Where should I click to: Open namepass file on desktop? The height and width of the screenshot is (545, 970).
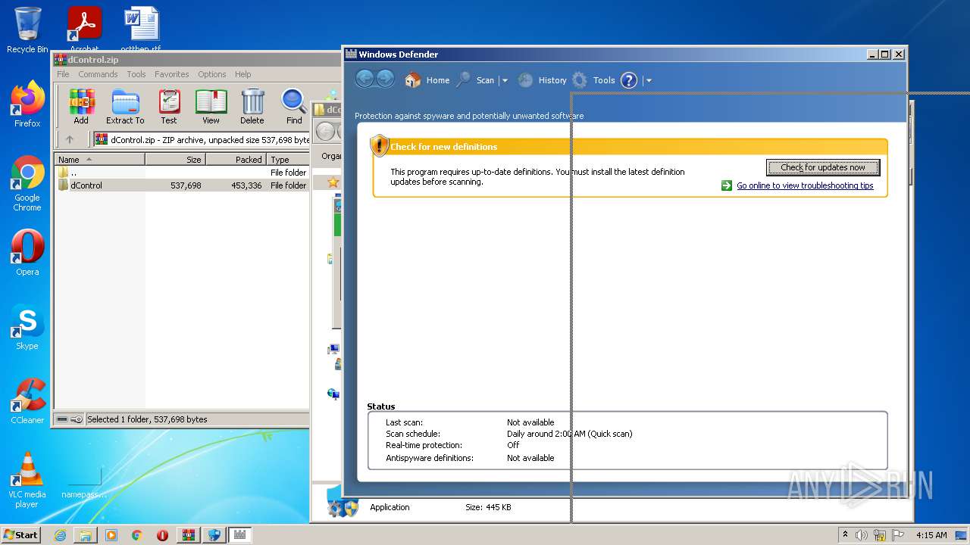(84, 483)
